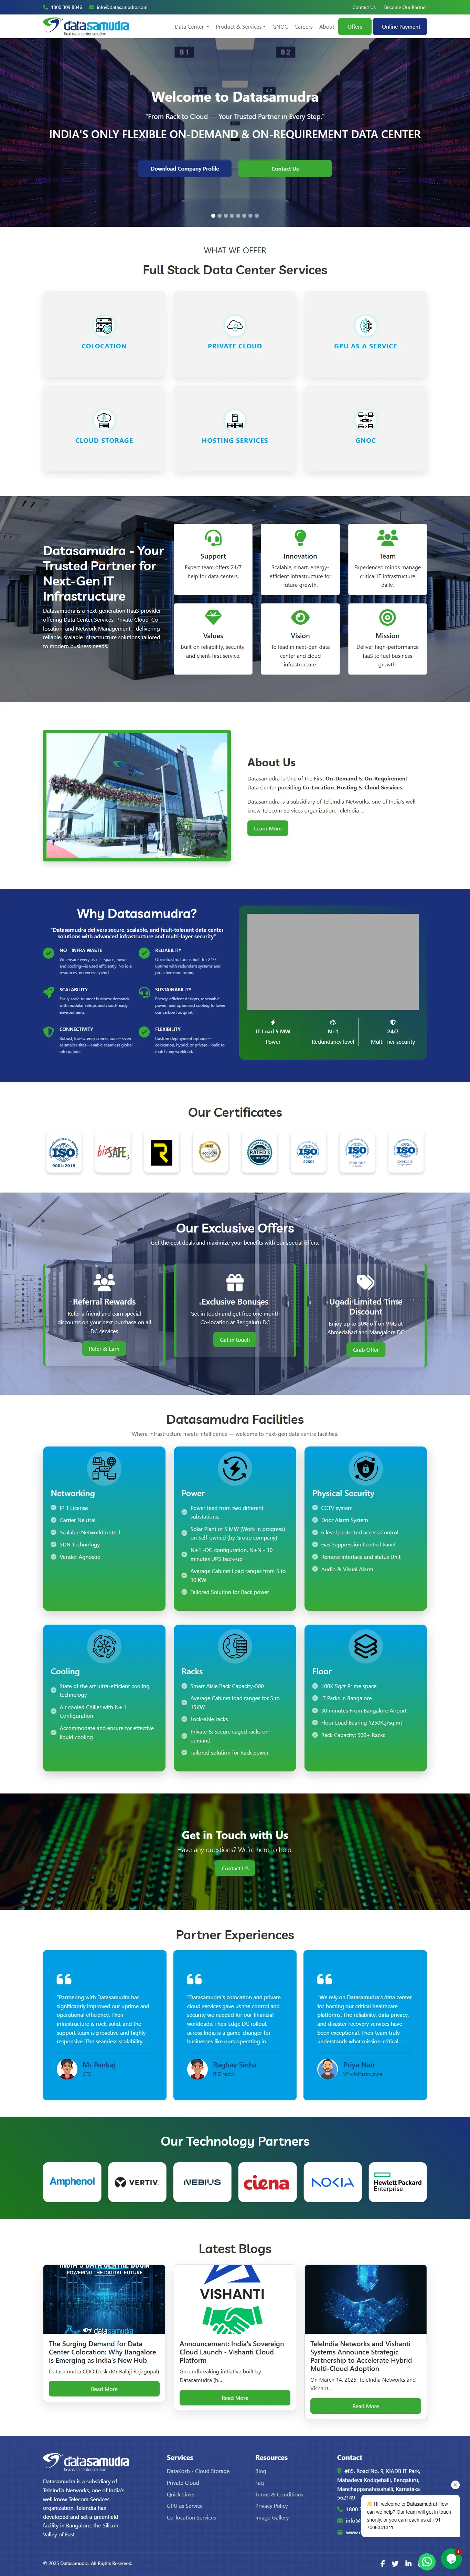Go to the About menu item
470x2576 pixels.
coord(326,27)
